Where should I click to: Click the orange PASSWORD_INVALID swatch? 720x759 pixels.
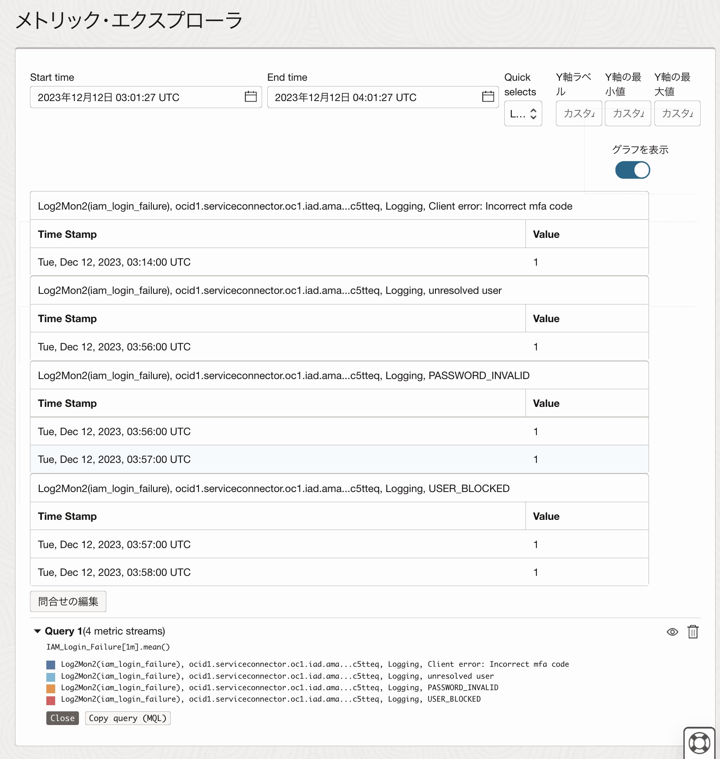coord(51,688)
